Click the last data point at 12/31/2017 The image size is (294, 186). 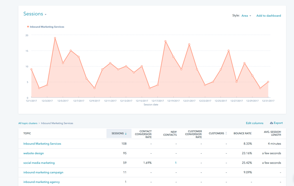pyautogui.click(x=268, y=82)
